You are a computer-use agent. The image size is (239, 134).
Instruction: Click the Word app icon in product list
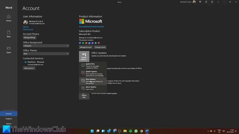point(80,43)
